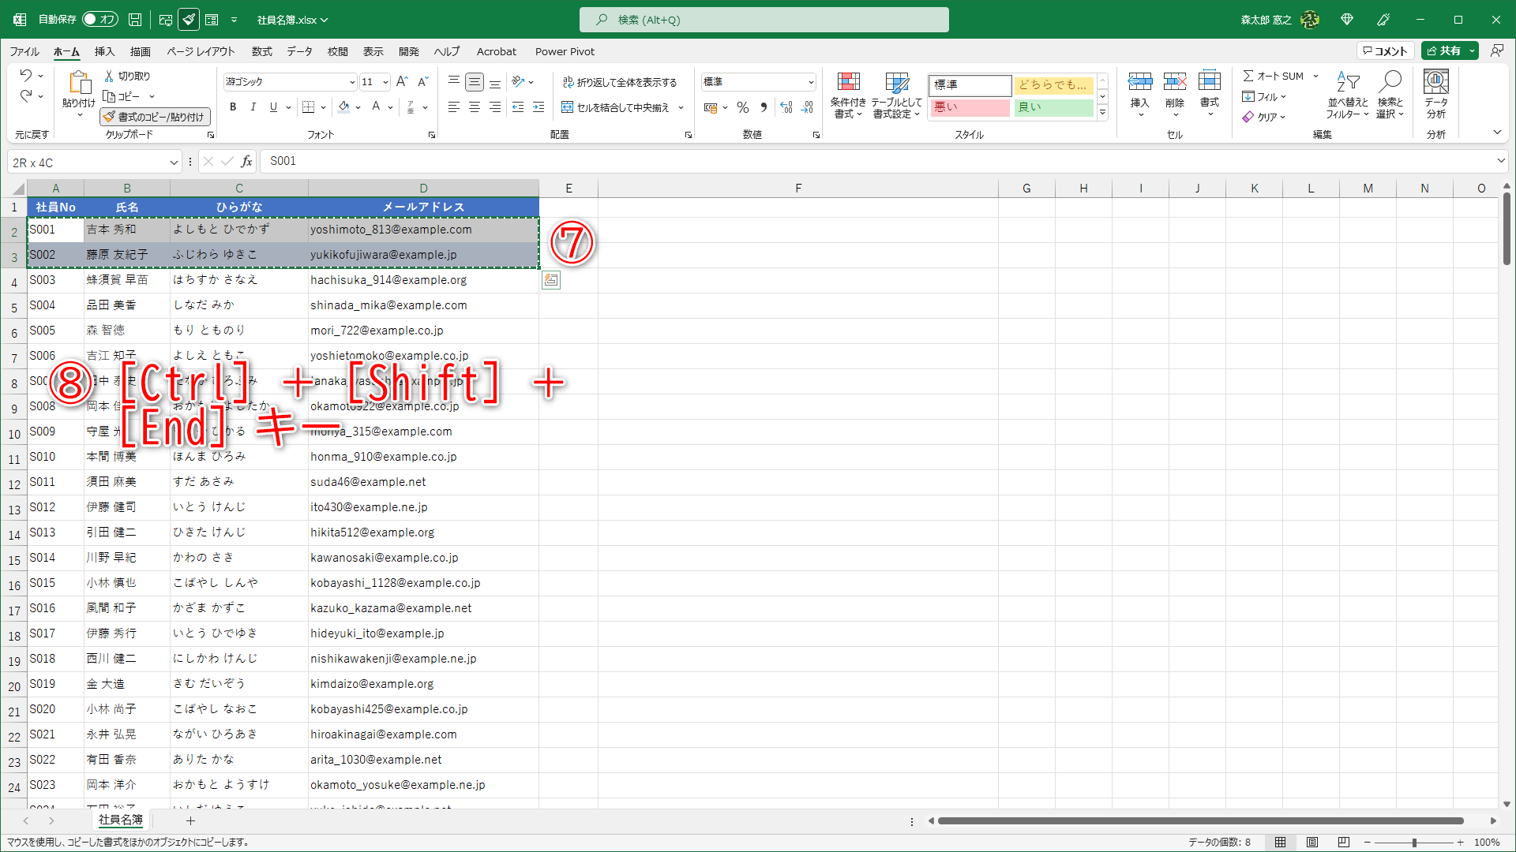The width and height of the screenshot is (1516, 852).
Task: Toggle the AutoSave switch
Action: [x=99, y=19]
